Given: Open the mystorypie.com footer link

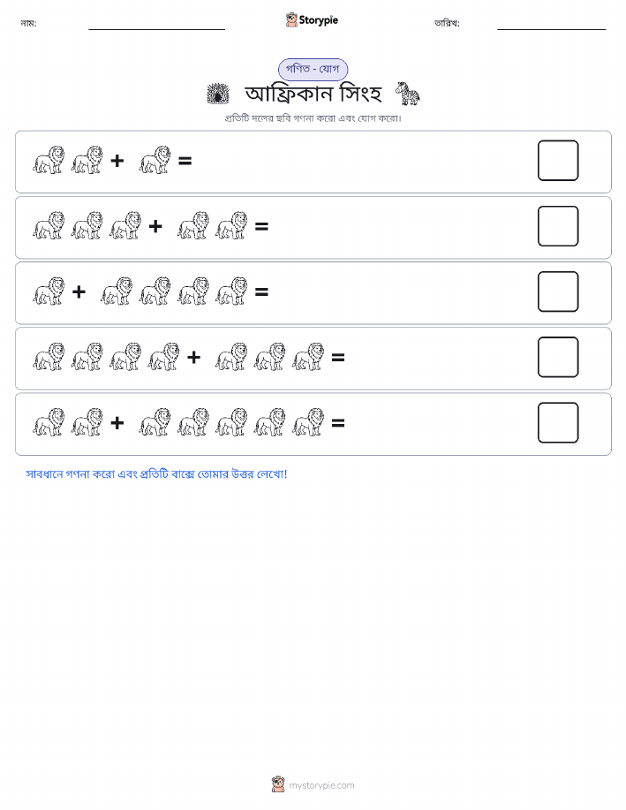Looking at the screenshot, I should (x=321, y=785).
